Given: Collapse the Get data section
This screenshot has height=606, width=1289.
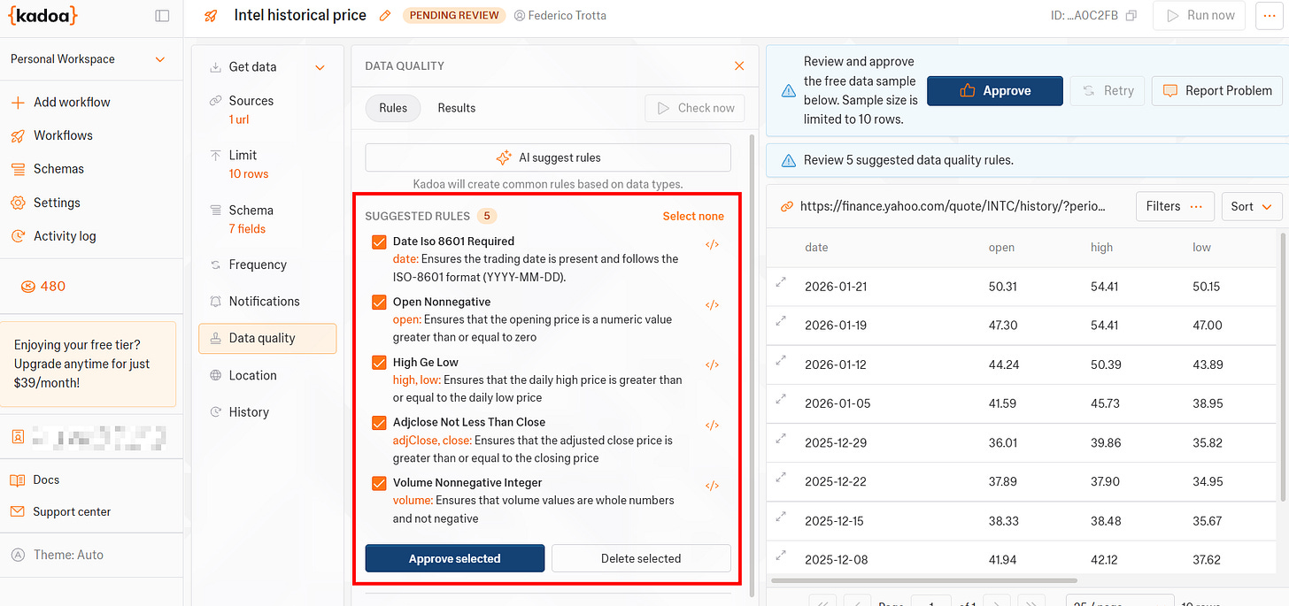Looking at the screenshot, I should point(320,67).
